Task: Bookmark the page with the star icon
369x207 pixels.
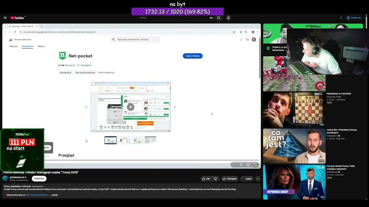Action: (234, 32)
